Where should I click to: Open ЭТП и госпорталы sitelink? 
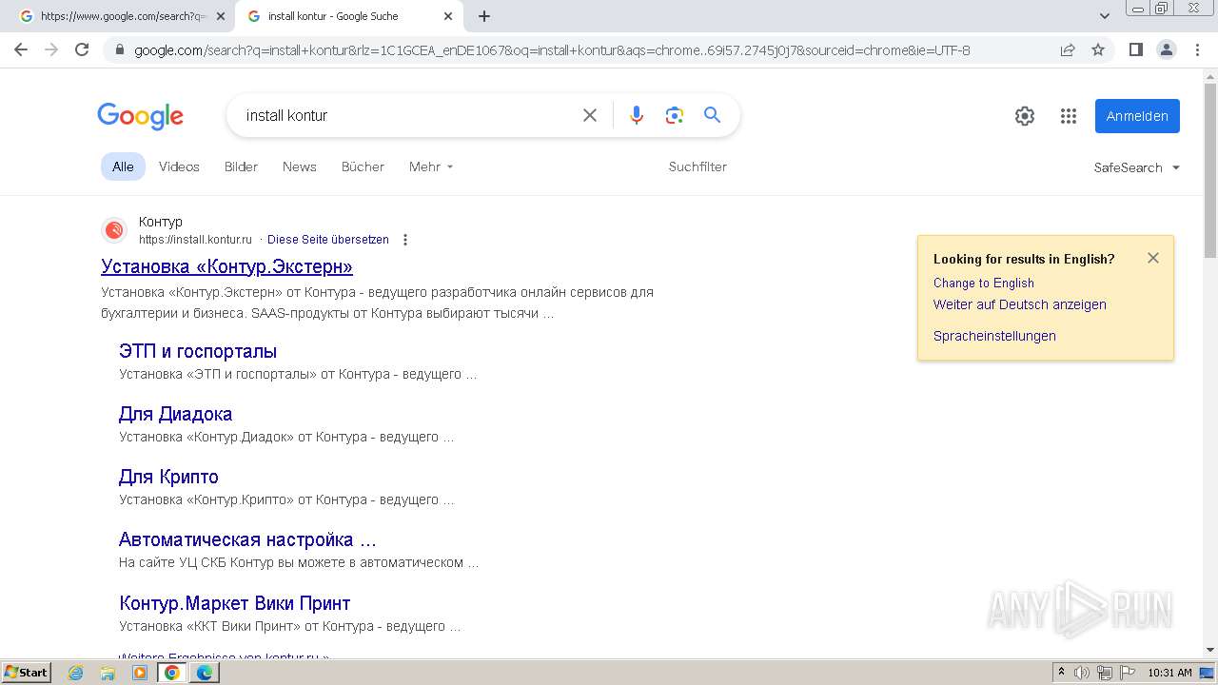coord(198,351)
